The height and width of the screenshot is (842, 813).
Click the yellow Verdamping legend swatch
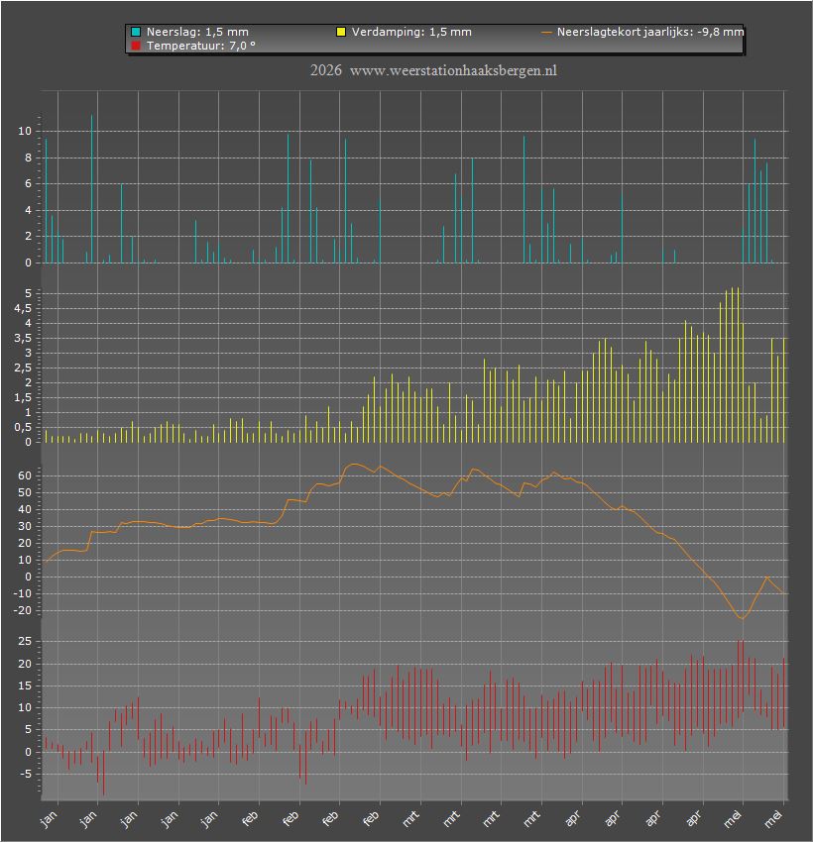coord(341,33)
